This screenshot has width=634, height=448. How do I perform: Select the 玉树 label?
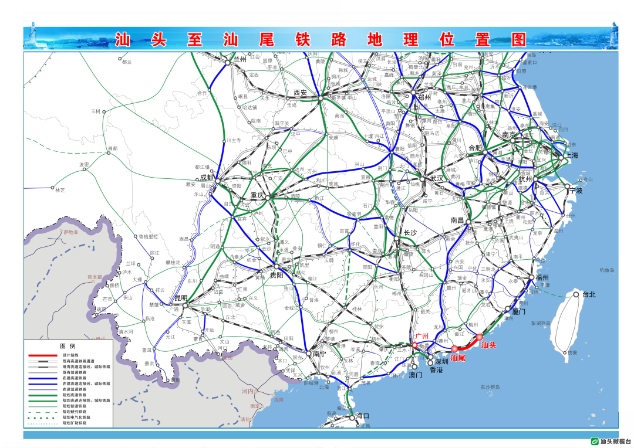(96, 111)
